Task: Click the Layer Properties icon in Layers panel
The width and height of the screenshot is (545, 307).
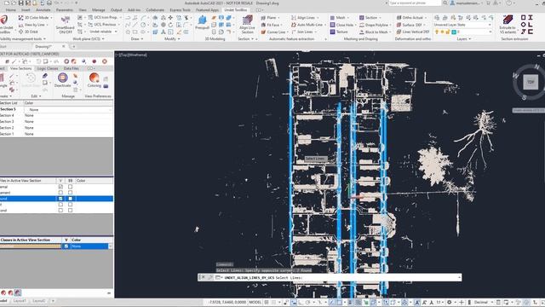Action: click(x=437, y=17)
